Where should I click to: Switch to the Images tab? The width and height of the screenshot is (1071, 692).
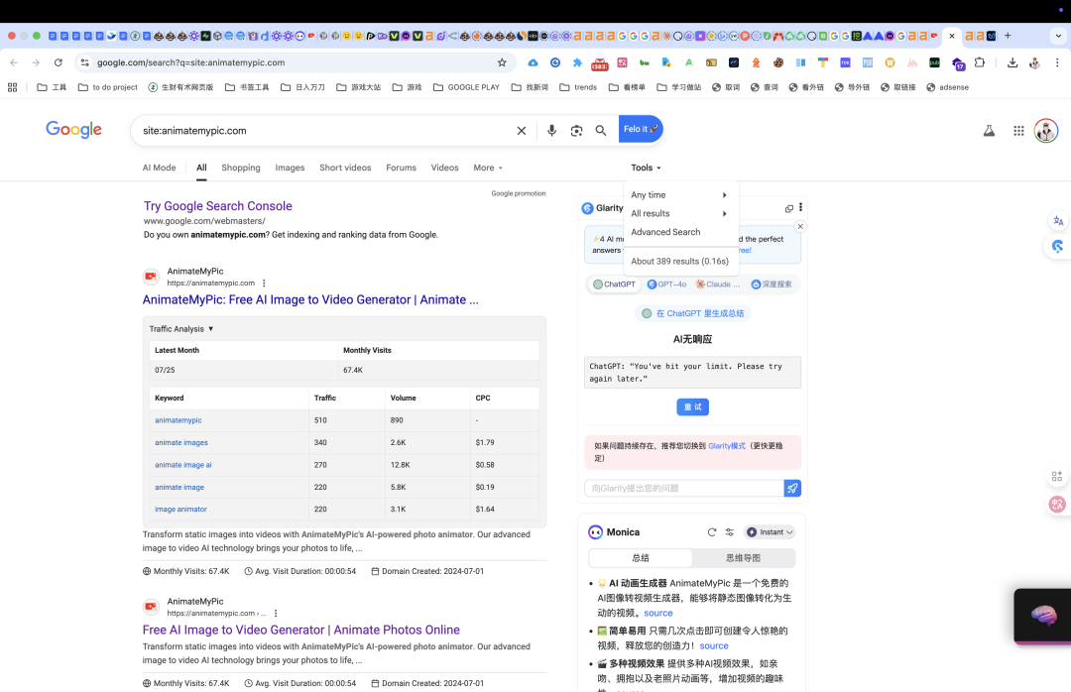[x=290, y=168]
